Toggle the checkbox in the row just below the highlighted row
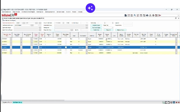Screen dimensions: 180x112 coord(66,50)
